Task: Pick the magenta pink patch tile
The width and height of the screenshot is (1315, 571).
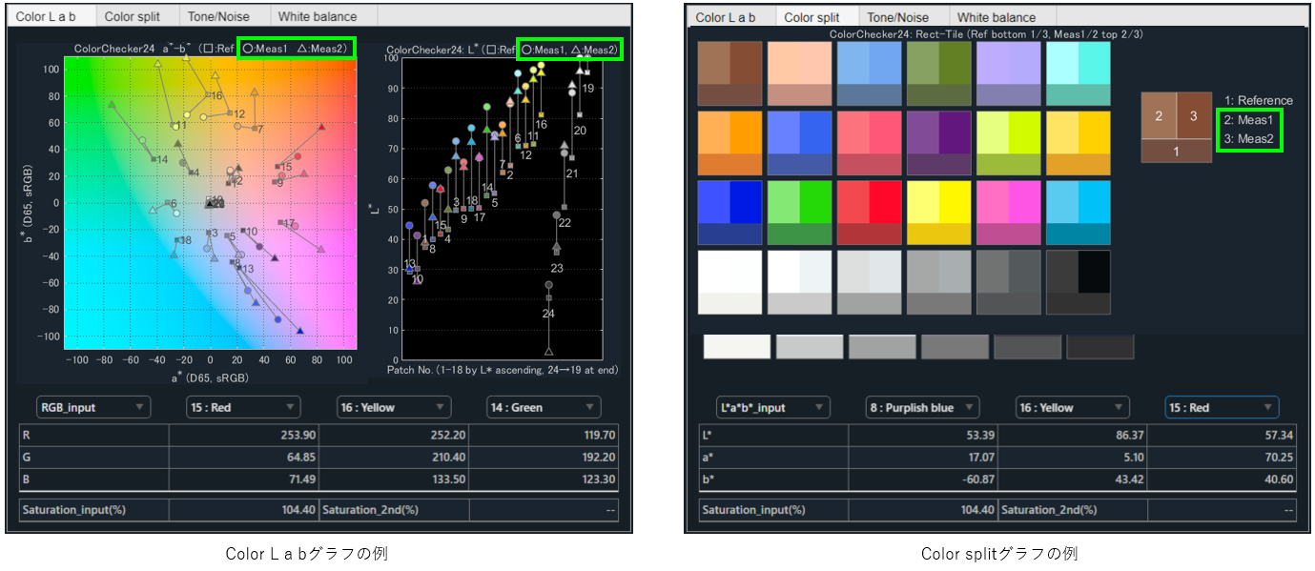Action: pyautogui.click(x=1008, y=213)
